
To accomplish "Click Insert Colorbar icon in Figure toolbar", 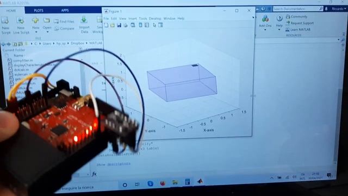I will [140, 25].
